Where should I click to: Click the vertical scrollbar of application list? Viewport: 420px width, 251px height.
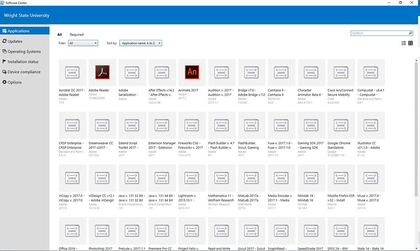[x=416, y=128]
